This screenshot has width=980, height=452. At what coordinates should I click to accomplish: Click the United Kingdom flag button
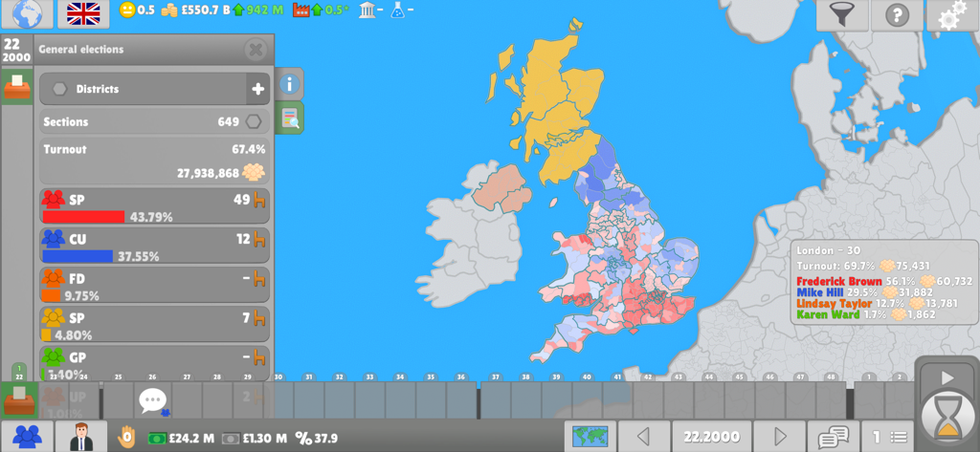83,13
